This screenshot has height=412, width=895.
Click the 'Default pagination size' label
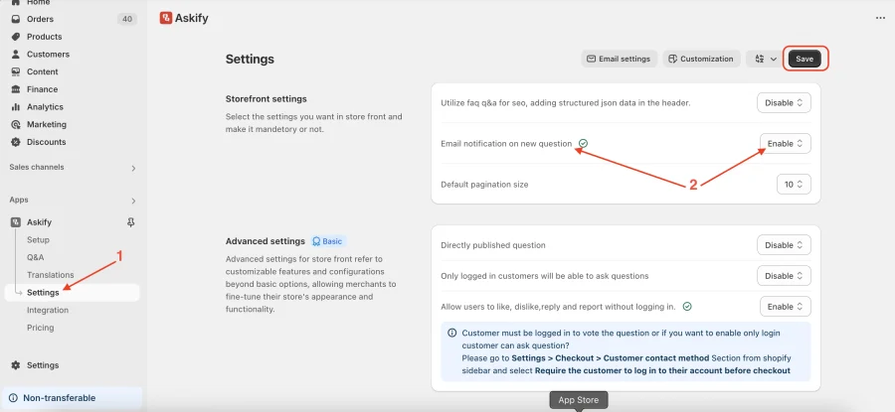[484, 185]
